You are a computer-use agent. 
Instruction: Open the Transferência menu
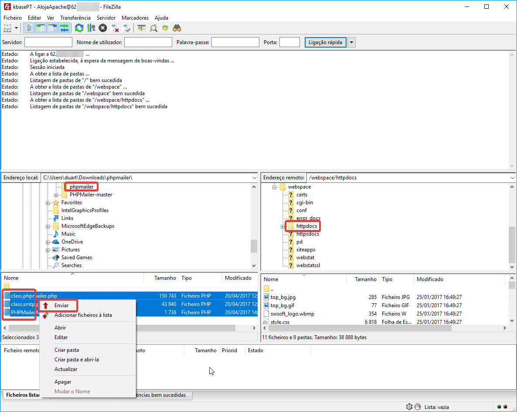click(75, 18)
